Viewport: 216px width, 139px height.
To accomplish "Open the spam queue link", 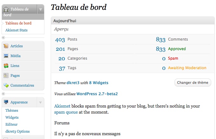I will coord(66,112).
